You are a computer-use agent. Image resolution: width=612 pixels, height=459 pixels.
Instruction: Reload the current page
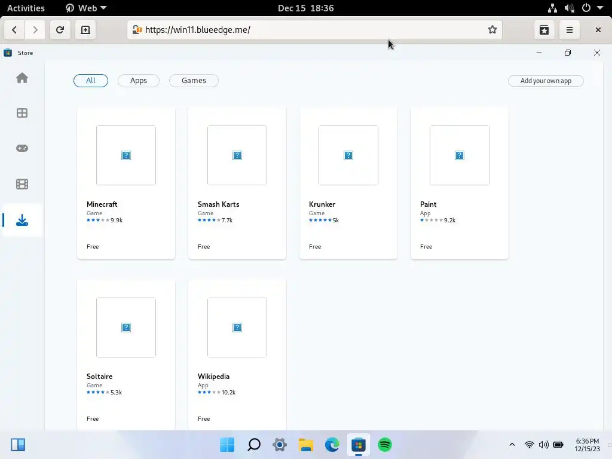click(60, 30)
